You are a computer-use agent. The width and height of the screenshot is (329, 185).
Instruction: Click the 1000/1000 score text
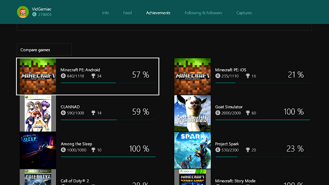pos(77,150)
